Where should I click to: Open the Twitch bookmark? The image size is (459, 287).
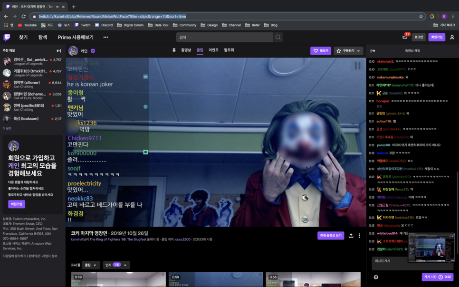(x=83, y=25)
